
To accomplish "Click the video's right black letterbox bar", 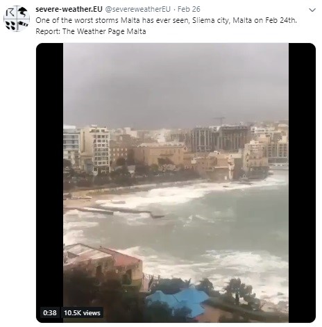I will 302,183.
